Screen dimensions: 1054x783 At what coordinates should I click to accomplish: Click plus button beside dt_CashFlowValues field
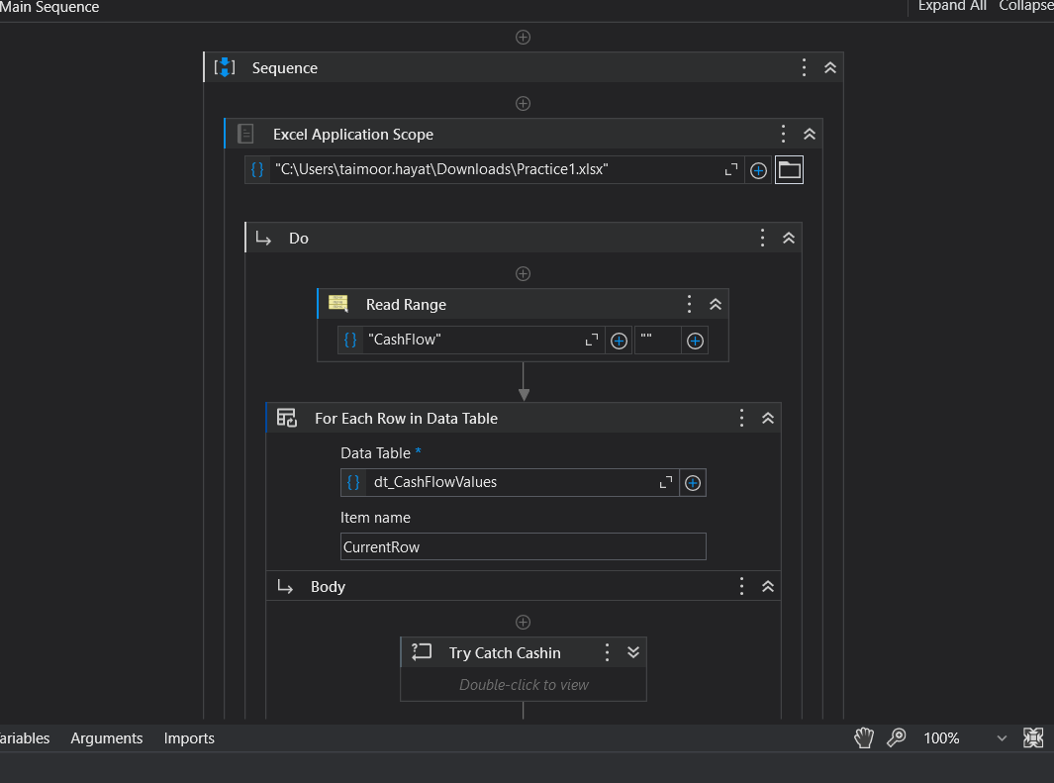coord(693,483)
